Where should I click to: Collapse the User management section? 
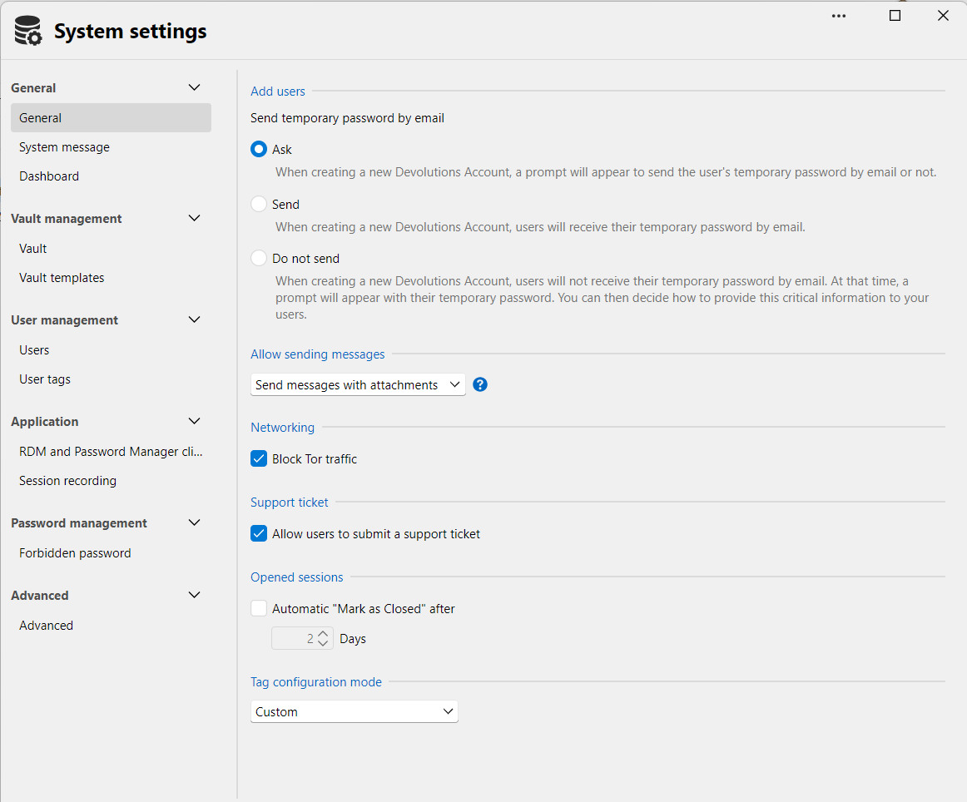(x=194, y=320)
